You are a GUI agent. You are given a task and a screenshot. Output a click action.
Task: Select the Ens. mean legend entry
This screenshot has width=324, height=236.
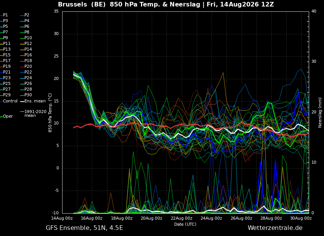[33, 101]
